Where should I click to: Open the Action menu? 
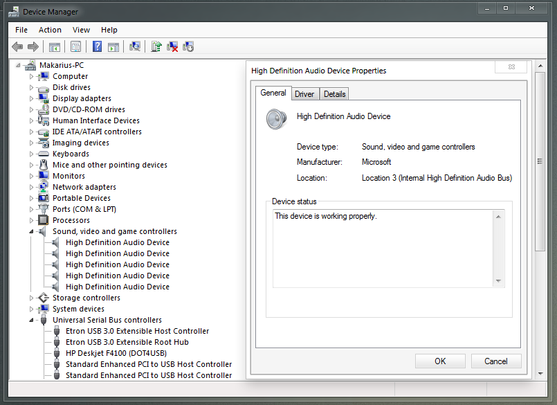[x=50, y=30]
